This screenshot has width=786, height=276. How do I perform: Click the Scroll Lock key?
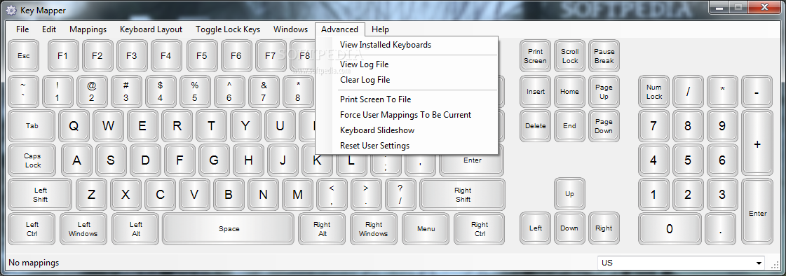(x=569, y=56)
